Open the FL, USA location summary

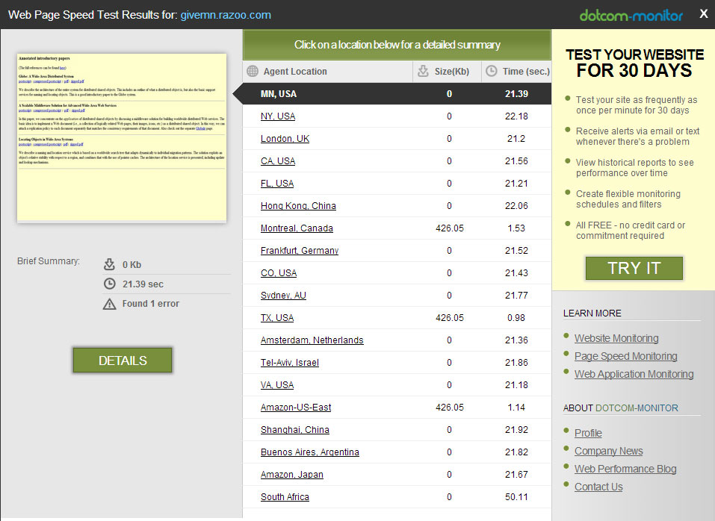(277, 183)
